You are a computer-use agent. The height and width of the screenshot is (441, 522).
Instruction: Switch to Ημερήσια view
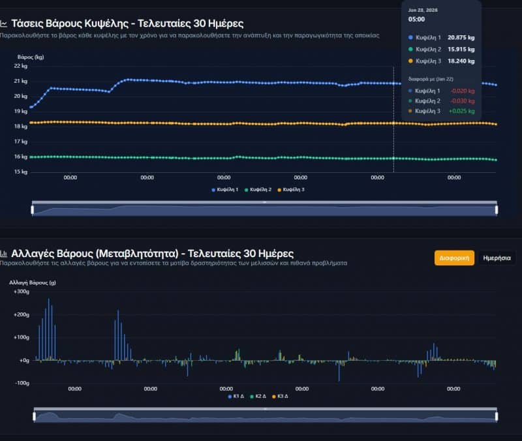click(497, 258)
